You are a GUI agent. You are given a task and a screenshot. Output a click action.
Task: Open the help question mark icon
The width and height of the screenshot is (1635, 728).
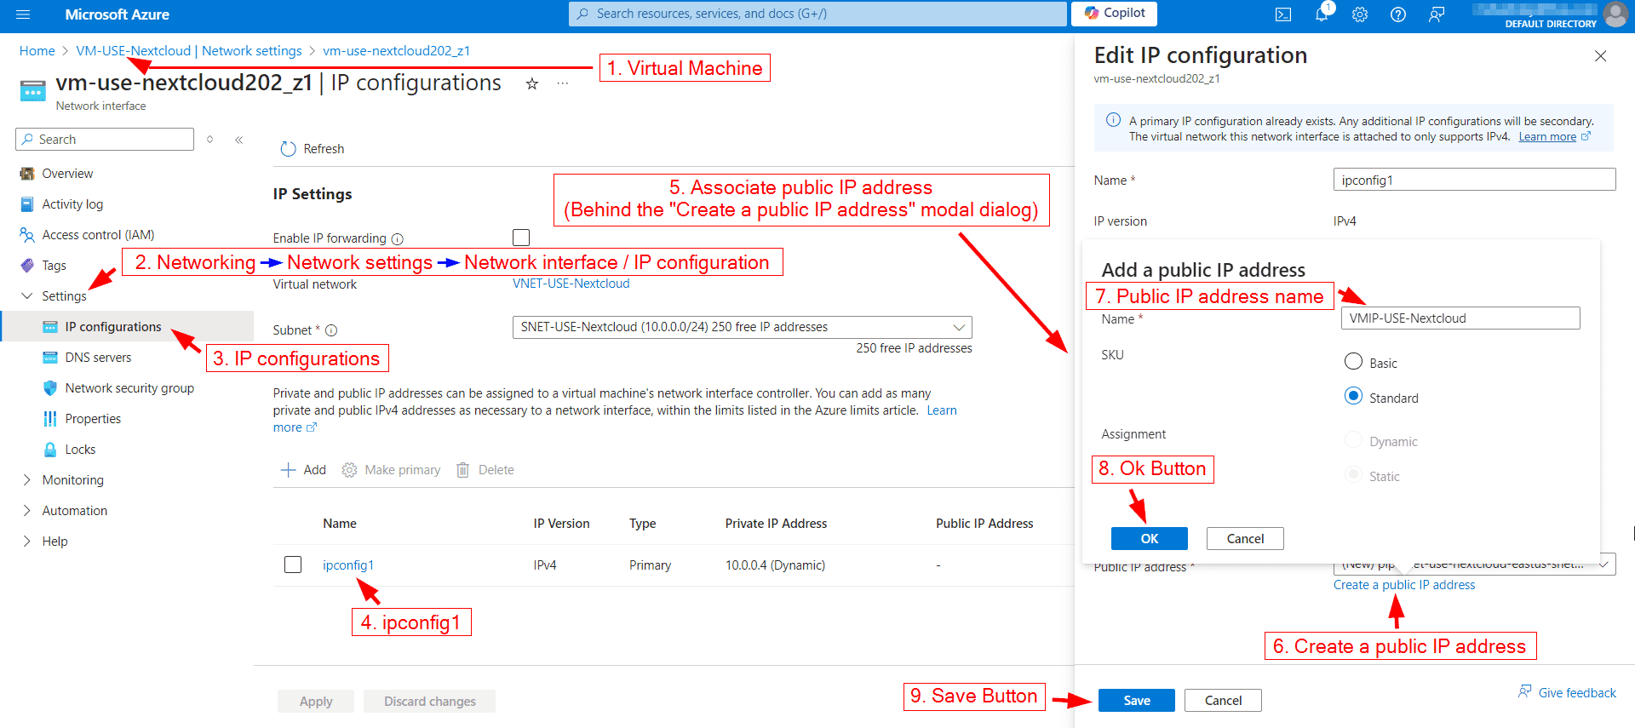coord(1398,14)
